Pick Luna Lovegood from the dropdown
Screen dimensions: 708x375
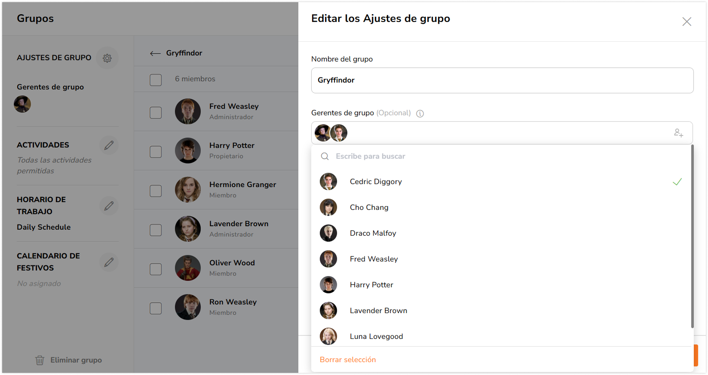[501, 335]
